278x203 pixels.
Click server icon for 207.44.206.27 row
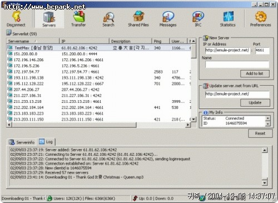pyautogui.click(x=10, y=90)
